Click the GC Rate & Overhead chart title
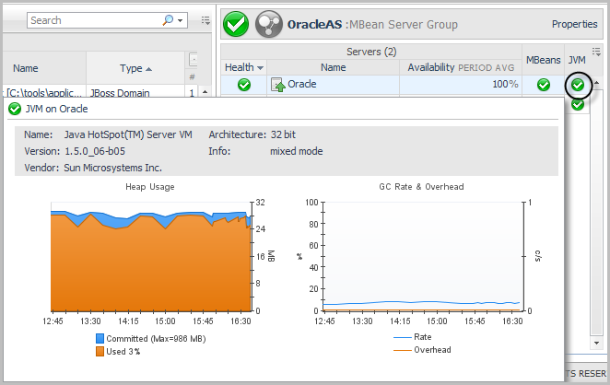Viewport: 610px width, 385px height. 421,187
